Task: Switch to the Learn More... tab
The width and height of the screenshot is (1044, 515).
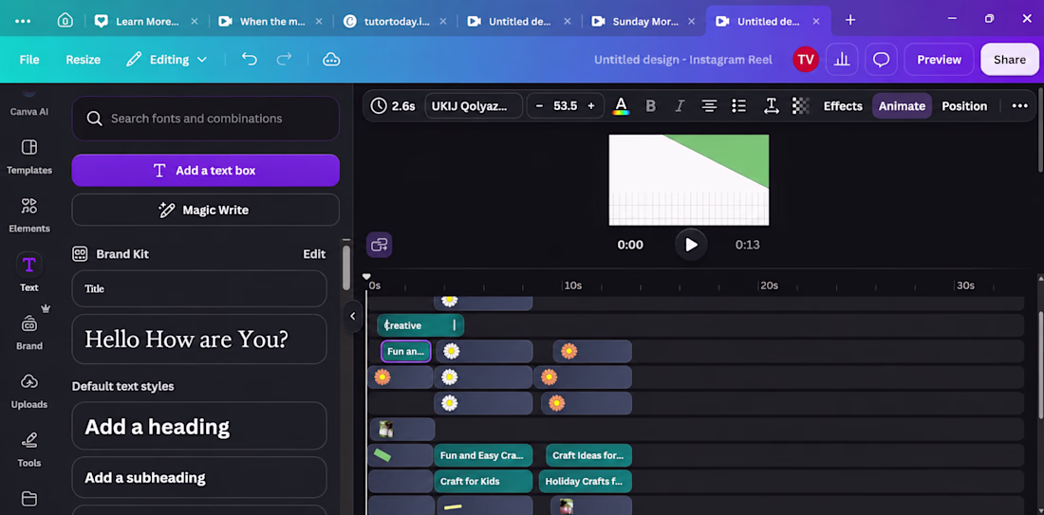Action: (146, 21)
